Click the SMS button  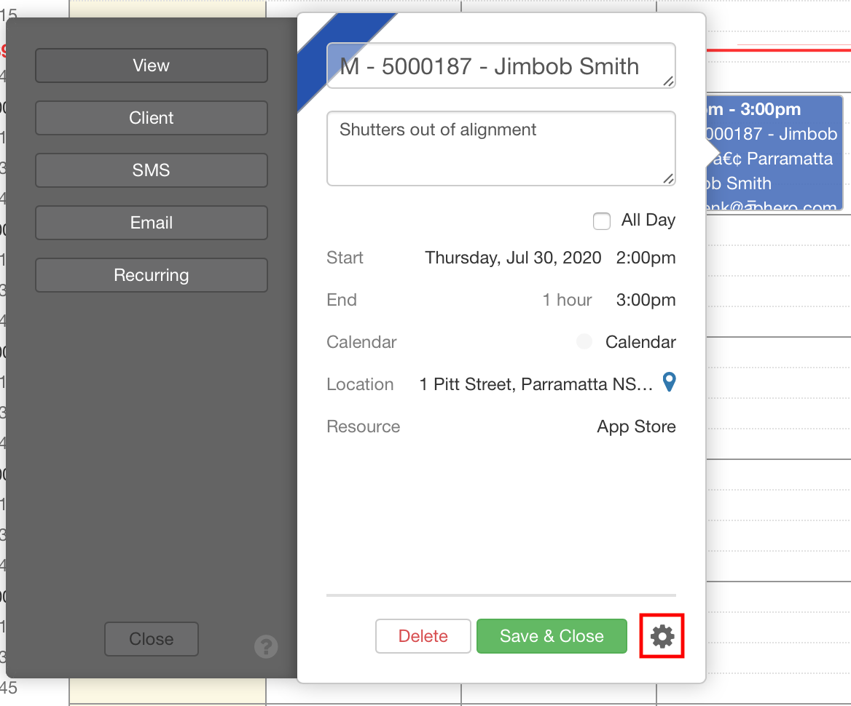[152, 170]
